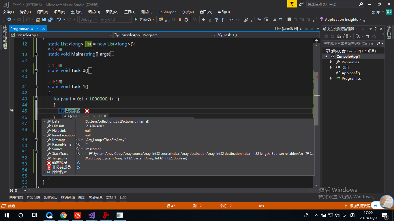The image size is (394, 221).
Task: Collapse the Task_1 method region
Action: [36, 87]
